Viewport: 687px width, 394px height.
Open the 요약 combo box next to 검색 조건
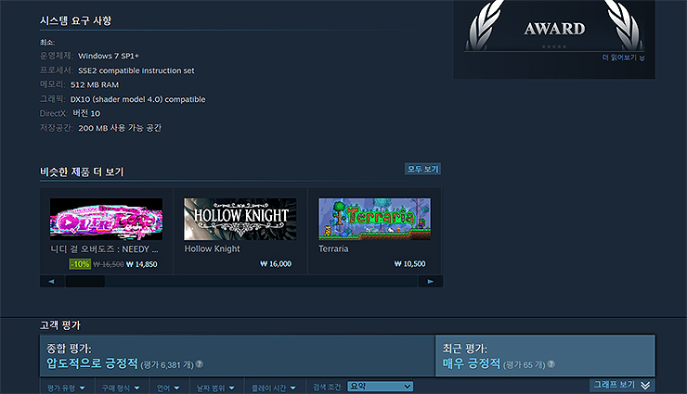380,387
